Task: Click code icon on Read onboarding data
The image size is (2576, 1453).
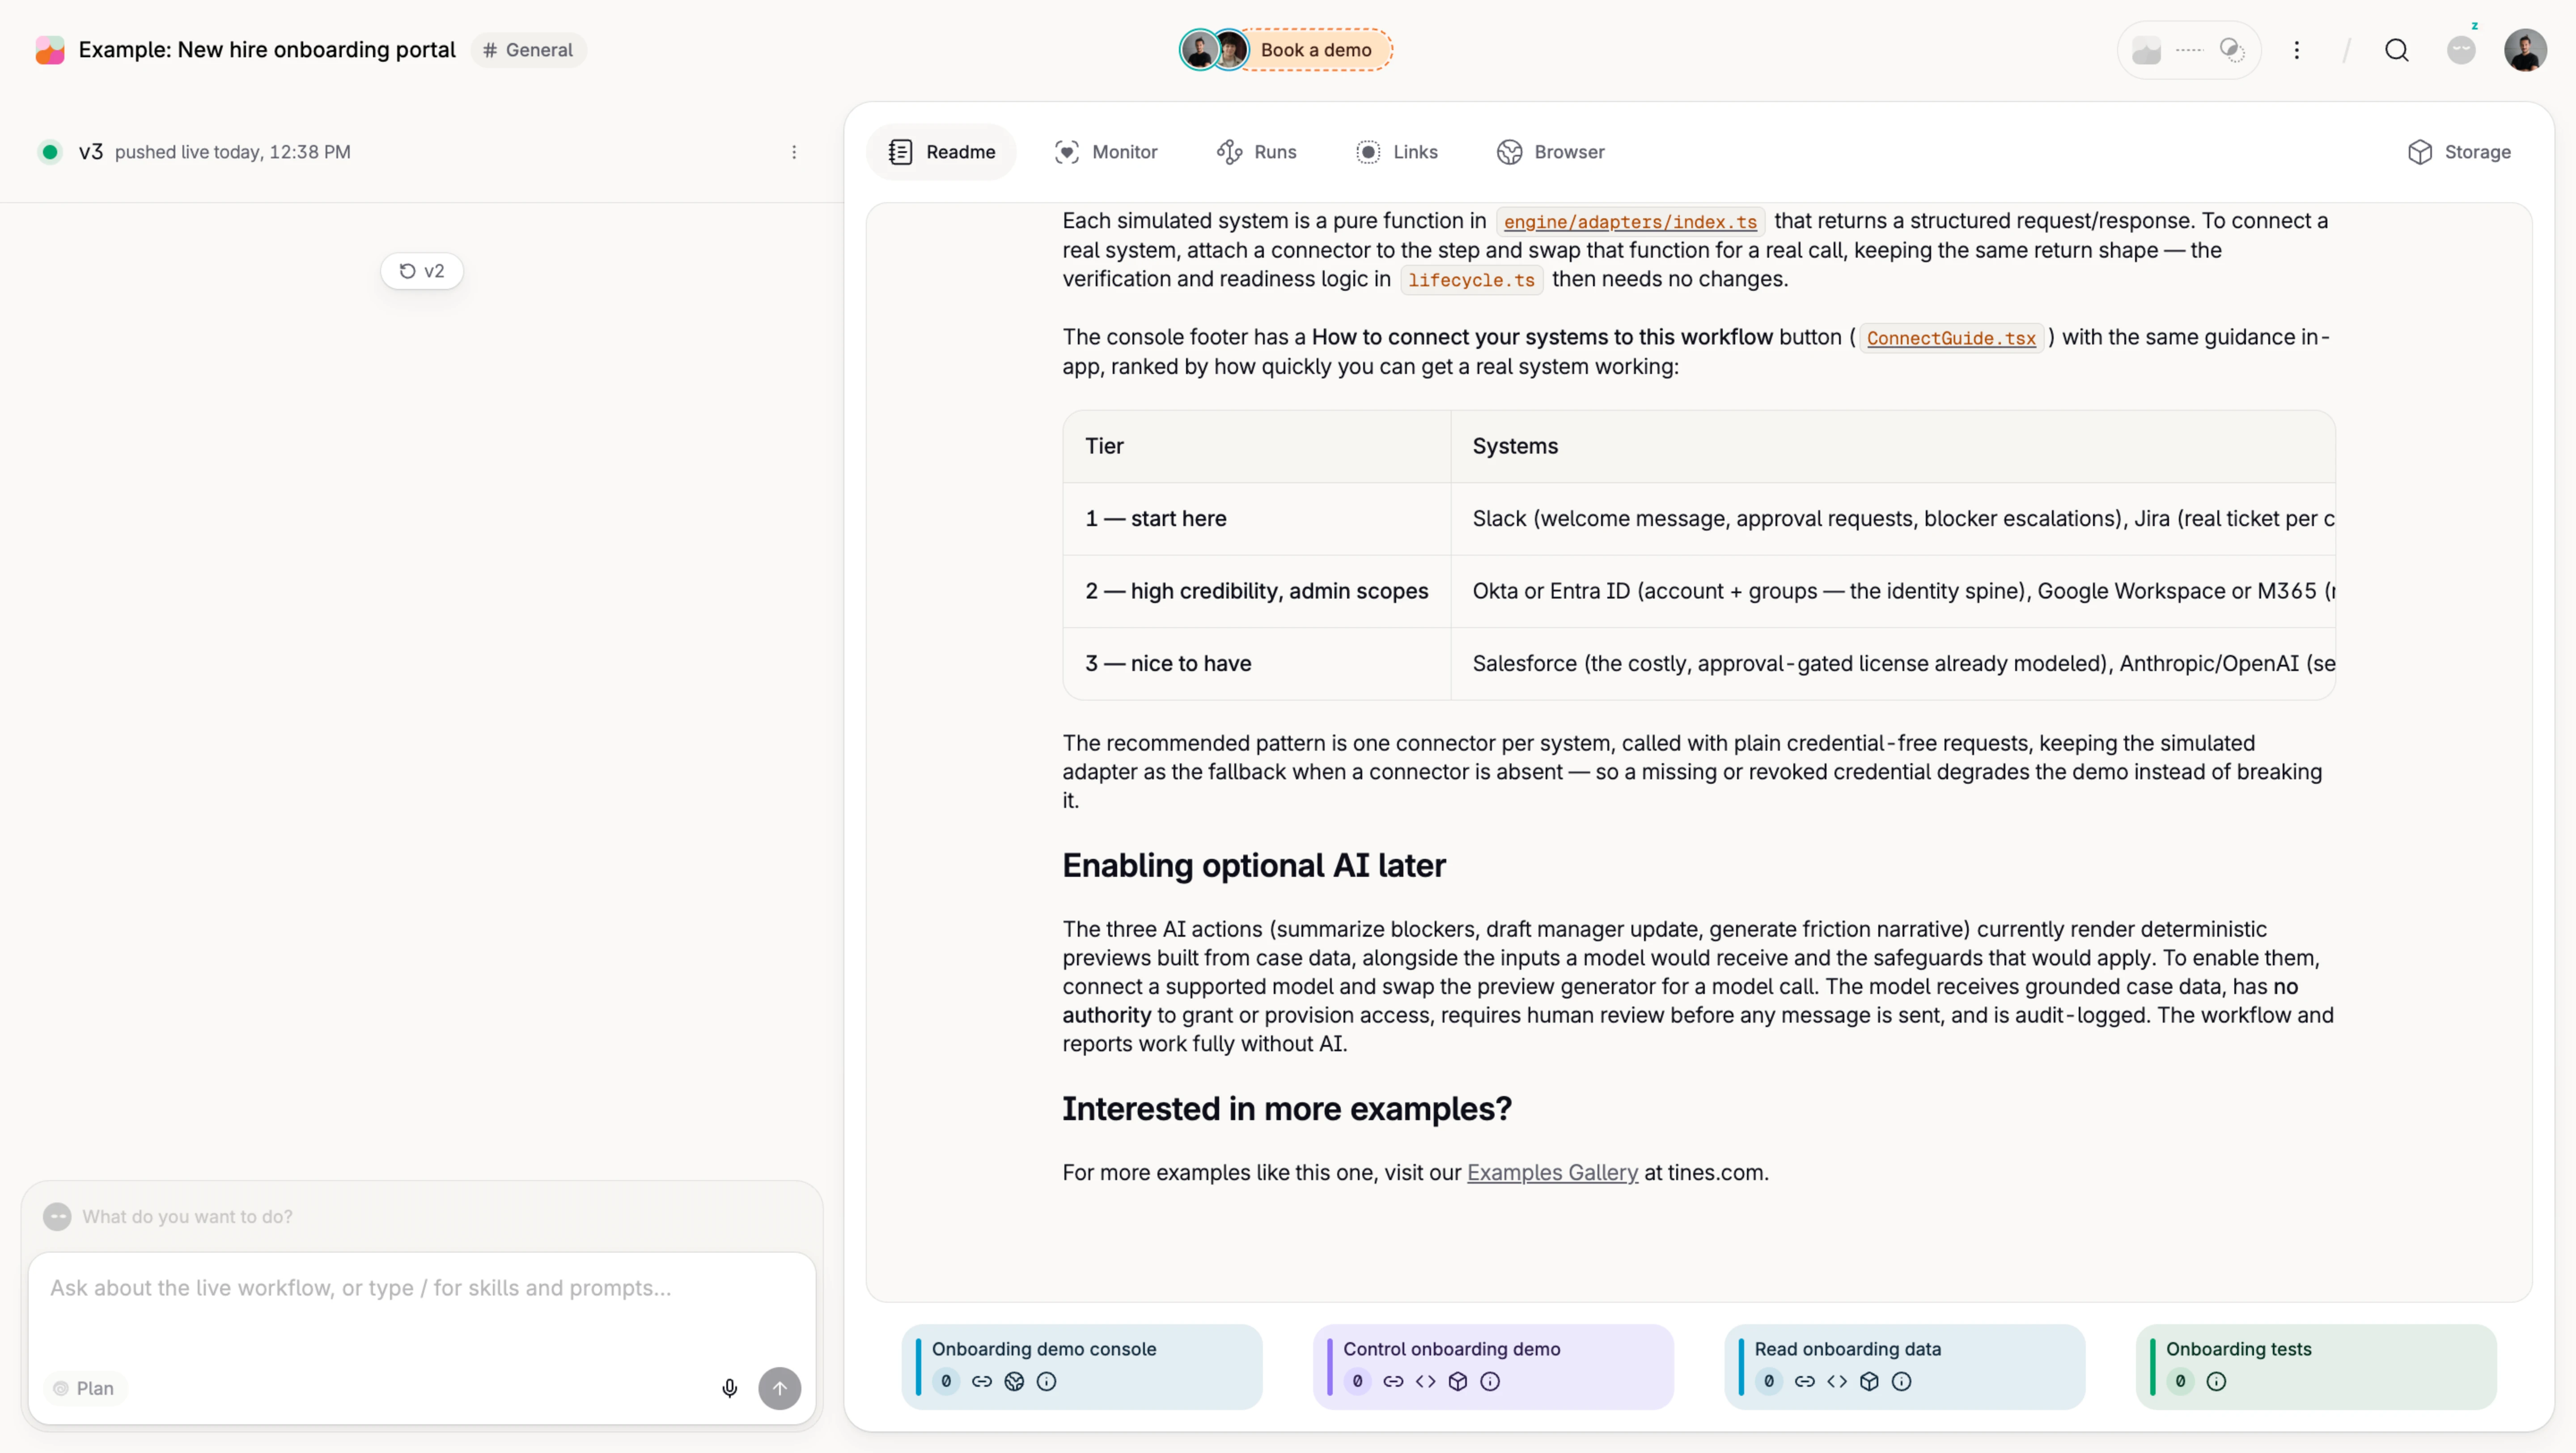Action: click(x=1837, y=1381)
